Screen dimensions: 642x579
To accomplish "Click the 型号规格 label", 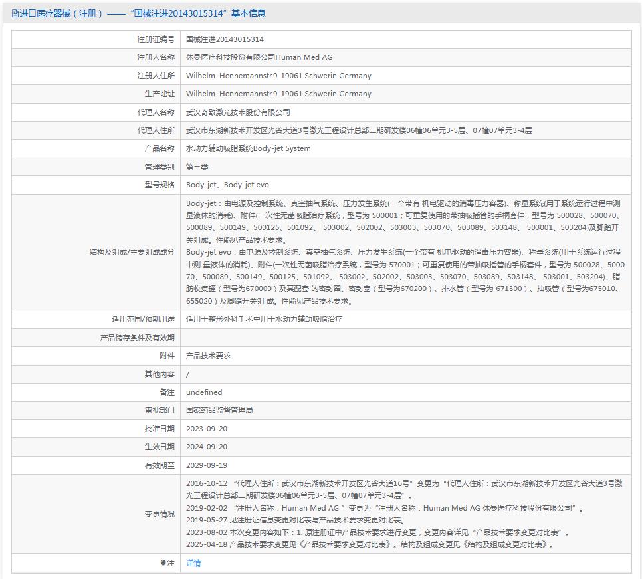I will click(160, 185).
